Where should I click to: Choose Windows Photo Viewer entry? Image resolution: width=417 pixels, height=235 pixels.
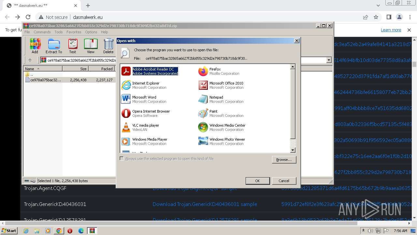[222, 141]
